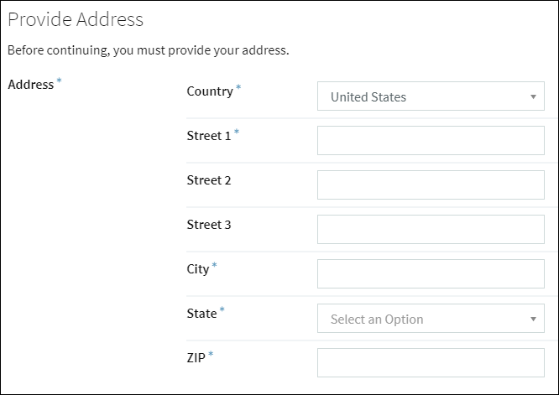Click the arrow of the Country dropdown
The width and height of the screenshot is (559, 395).
(x=533, y=97)
